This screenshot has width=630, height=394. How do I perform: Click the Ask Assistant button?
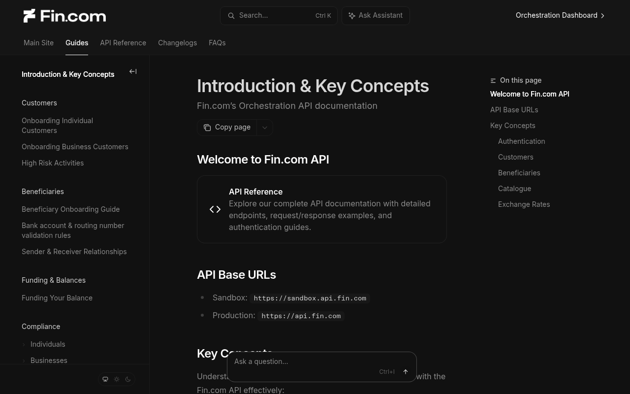pyautogui.click(x=376, y=16)
